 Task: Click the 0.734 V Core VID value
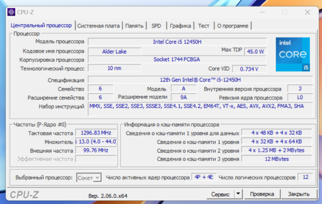coord(249,69)
